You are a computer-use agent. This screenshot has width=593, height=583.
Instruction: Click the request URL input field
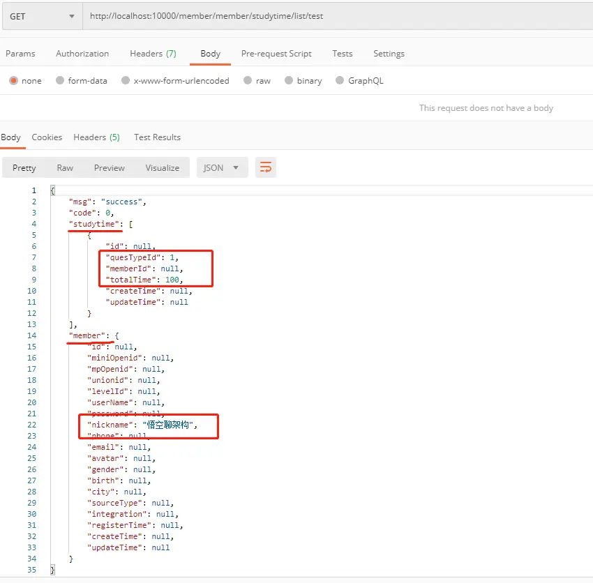[x=338, y=16]
